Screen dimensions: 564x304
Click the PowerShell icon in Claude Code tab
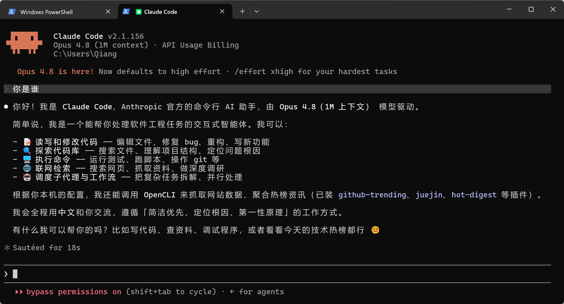[126, 12]
